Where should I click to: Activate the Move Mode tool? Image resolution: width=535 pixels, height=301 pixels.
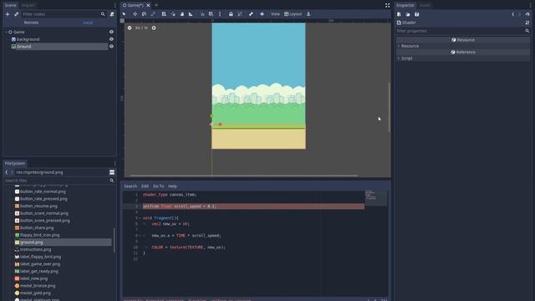(x=135, y=14)
